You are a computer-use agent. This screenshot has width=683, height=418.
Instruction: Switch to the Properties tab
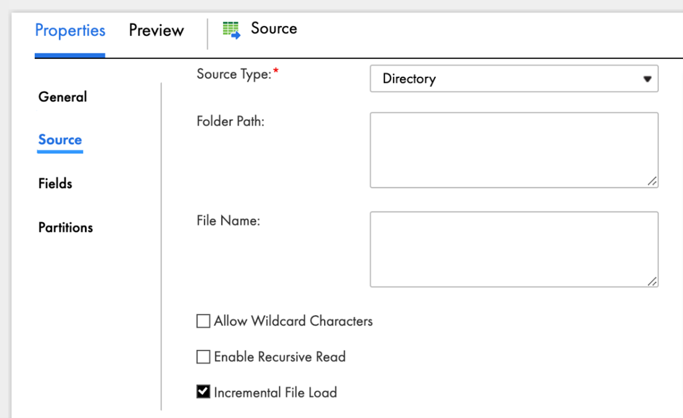70,30
